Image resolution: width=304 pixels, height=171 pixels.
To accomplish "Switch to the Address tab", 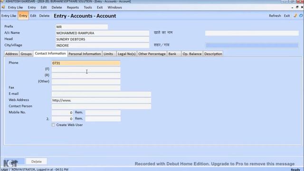I will pos(11,54).
